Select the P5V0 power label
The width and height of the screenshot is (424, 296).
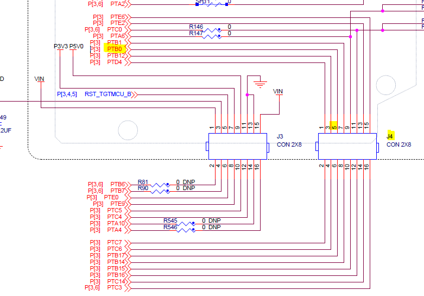pyautogui.click(x=76, y=46)
